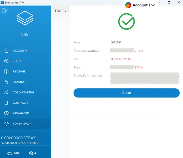This screenshot has width=183, height=158.
Task: Click the green success checkmark
Action: (x=127, y=22)
